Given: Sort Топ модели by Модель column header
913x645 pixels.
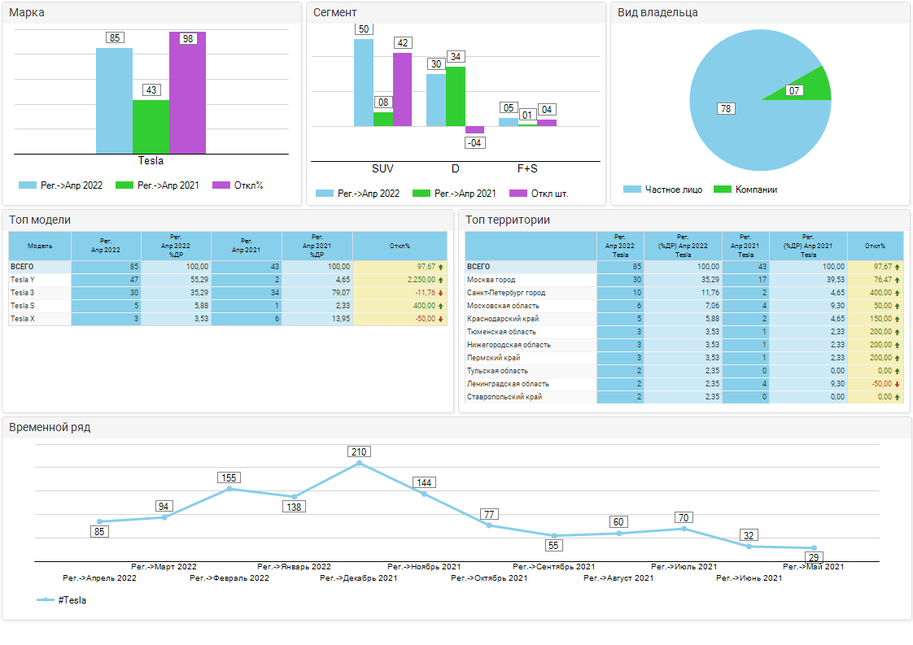Looking at the screenshot, I should pyautogui.click(x=40, y=245).
